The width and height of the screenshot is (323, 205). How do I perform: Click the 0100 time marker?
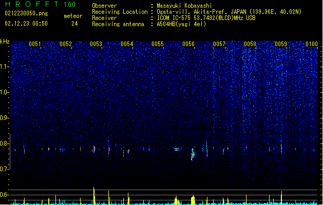pyautogui.click(x=312, y=44)
